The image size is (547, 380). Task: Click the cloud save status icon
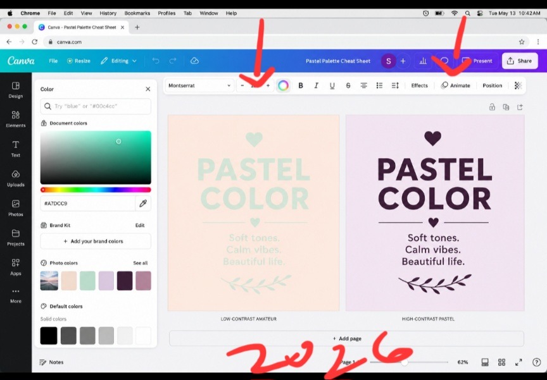(x=194, y=61)
